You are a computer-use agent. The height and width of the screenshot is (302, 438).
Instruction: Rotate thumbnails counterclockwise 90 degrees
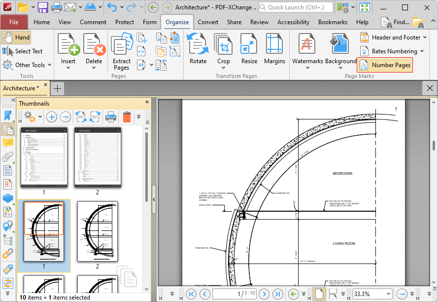(x=81, y=117)
